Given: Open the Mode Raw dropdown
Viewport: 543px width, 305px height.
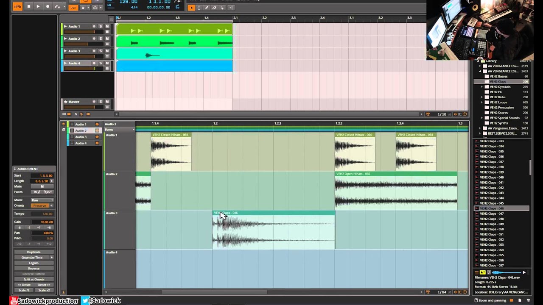Looking at the screenshot, I should coord(42,200).
